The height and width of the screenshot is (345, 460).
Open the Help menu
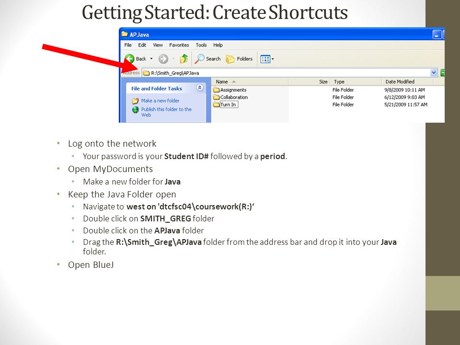click(218, 45)
